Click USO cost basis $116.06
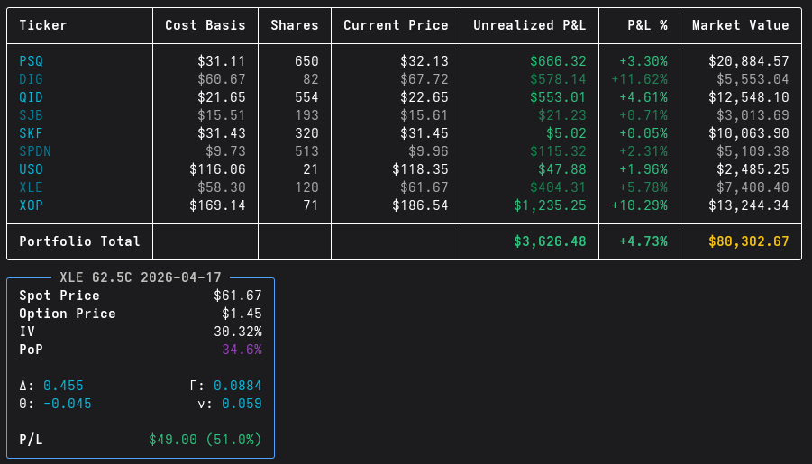This screenshot has height=464, width=812. tap(217, 169)
